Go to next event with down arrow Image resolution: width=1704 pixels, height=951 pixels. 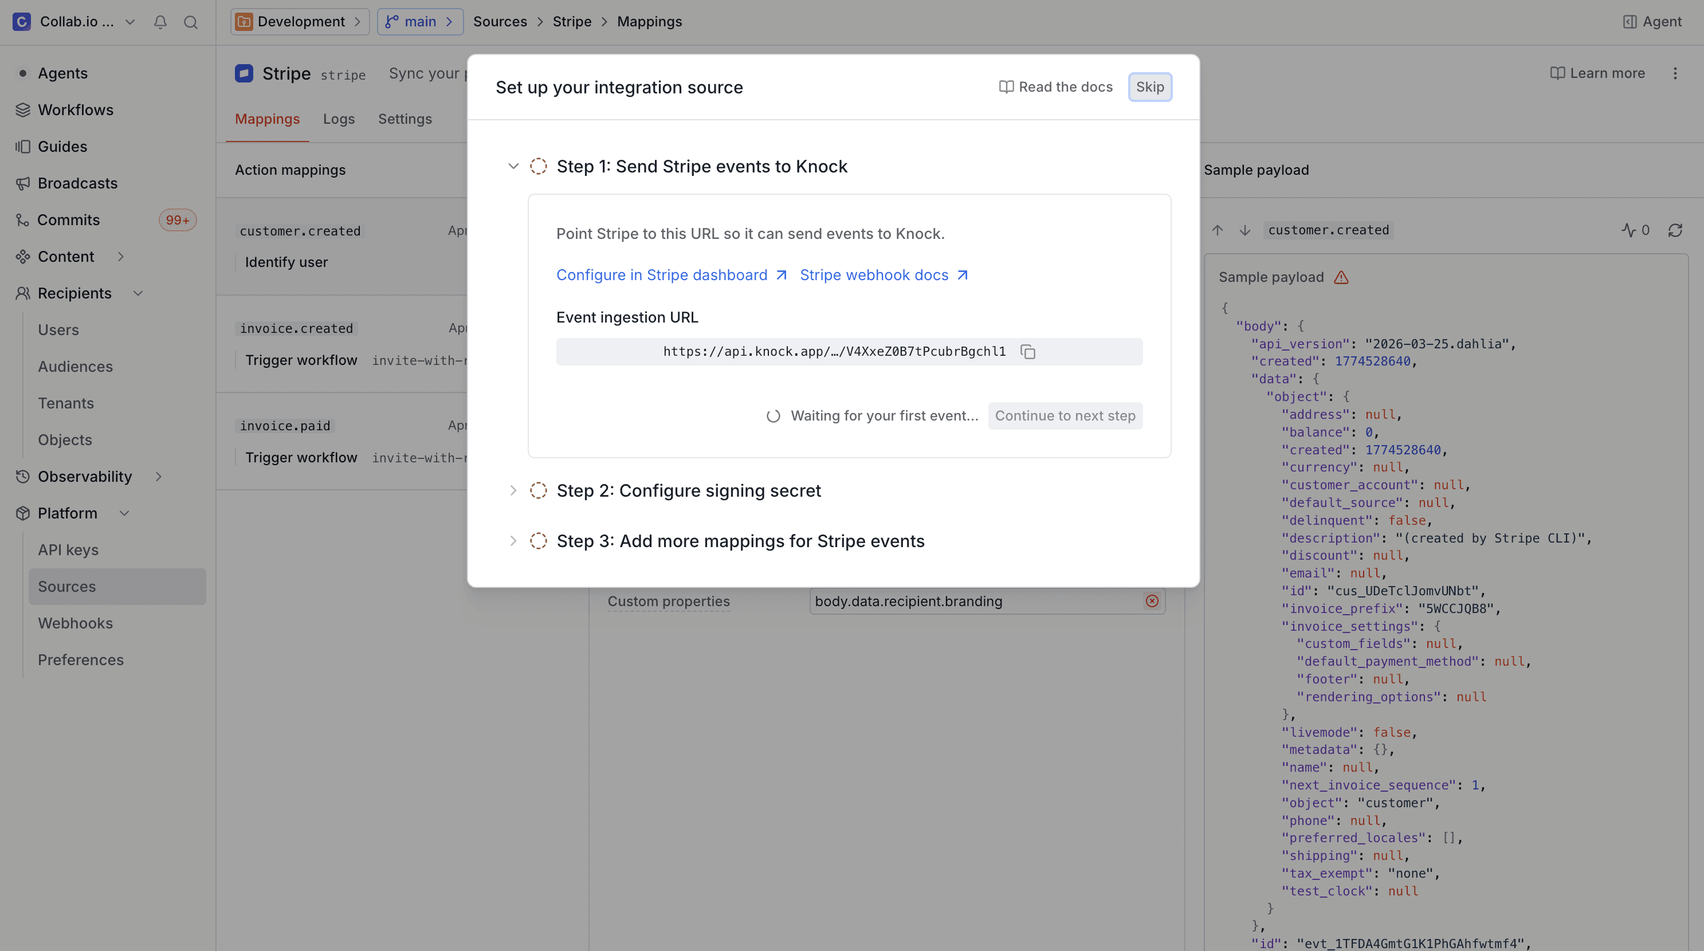pyautogui.click(x=1245, y=230)
